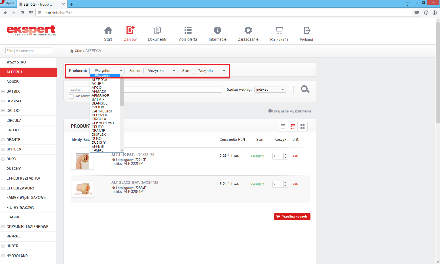Click szt. unit link for ALF-22212P
The width and height of the screenshot is (440, 264).
295,156
